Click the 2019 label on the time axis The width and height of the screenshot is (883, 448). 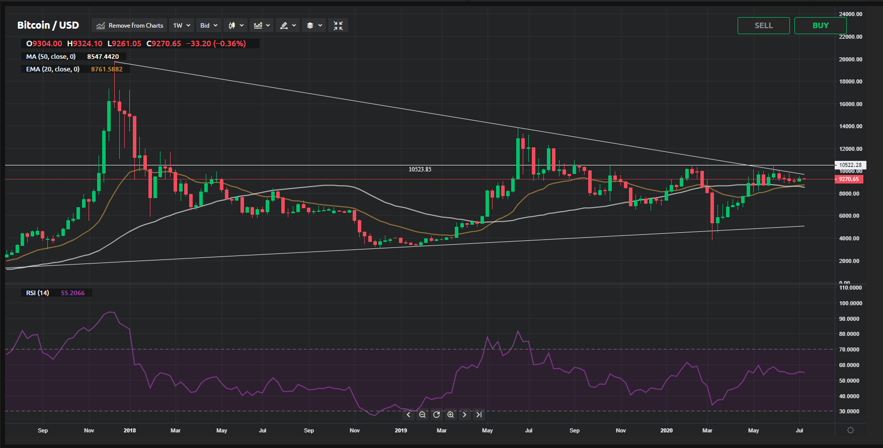click(x=400, y=430)
